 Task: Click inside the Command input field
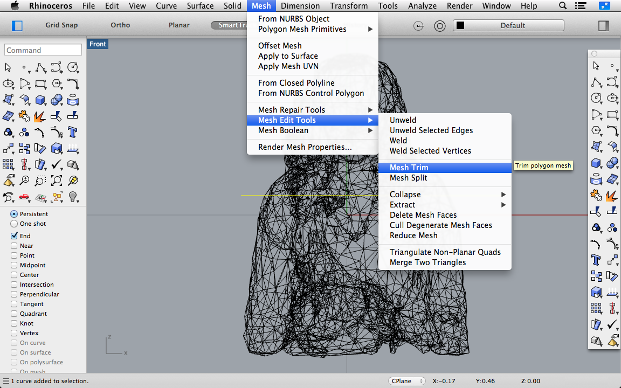tap(43, 50)
